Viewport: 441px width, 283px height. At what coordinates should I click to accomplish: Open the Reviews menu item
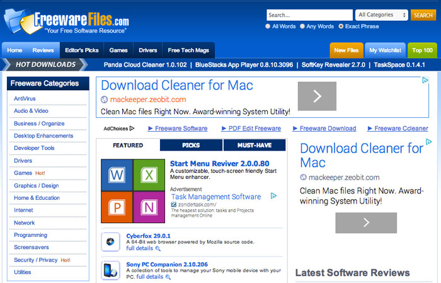[x=43, y=50]
